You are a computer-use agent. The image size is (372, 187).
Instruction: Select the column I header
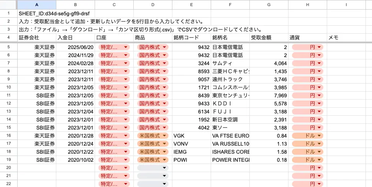pos(346,5)
